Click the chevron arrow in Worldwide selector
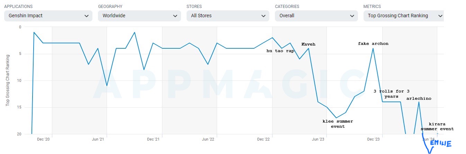The image size is (466, 154). 175,16
